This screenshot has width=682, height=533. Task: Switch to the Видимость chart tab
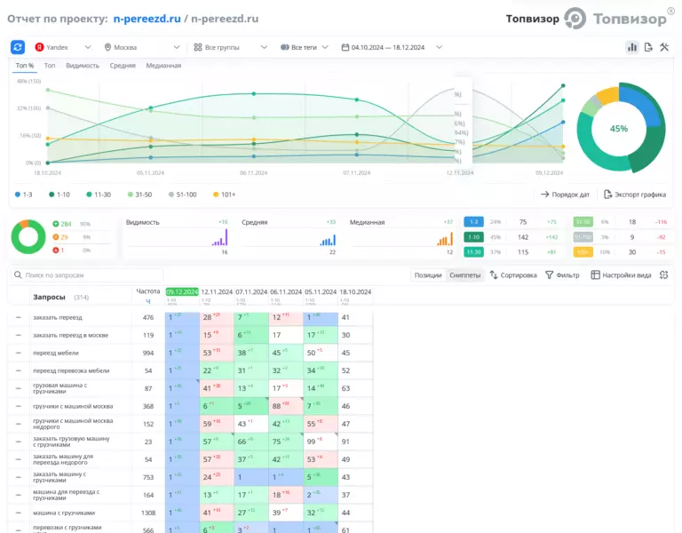[83, 65]
